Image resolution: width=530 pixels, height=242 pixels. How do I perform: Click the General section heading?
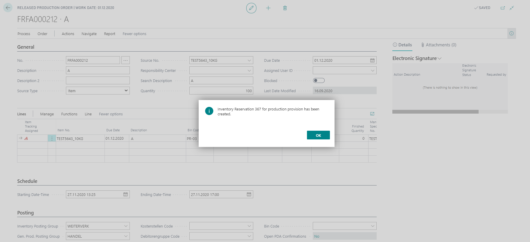(x=26, y=47)
